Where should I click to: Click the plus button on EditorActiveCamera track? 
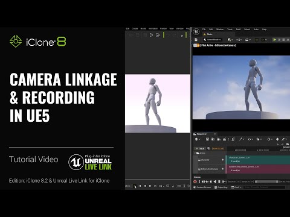223,169
